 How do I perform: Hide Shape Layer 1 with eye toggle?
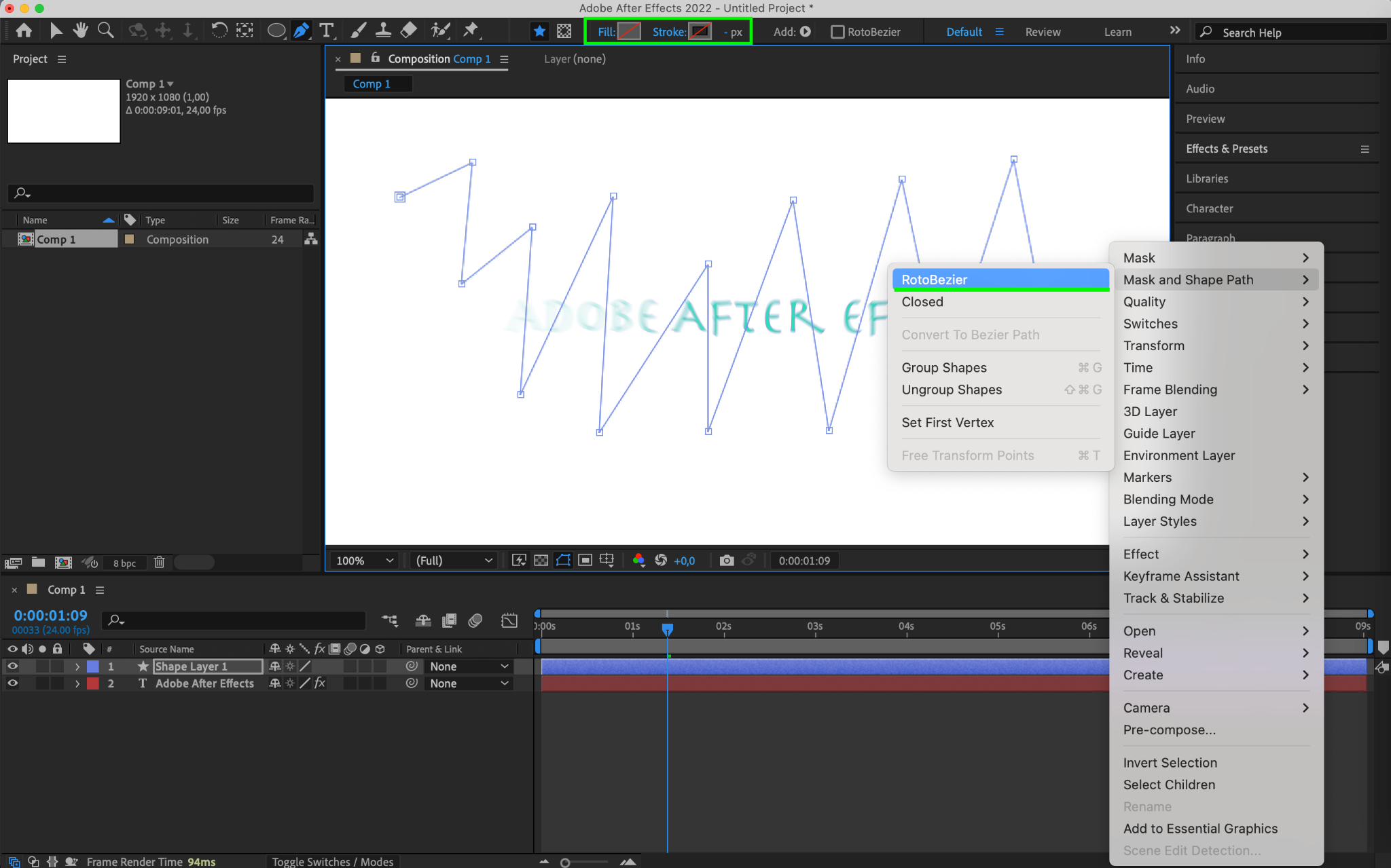[12, 666]
